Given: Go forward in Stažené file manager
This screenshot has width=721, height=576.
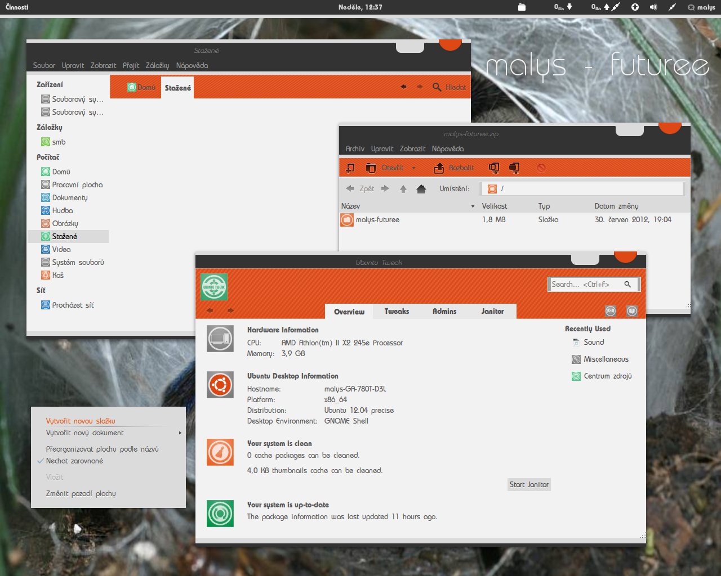Looking at the screenshot, I should tap(420, 87).
